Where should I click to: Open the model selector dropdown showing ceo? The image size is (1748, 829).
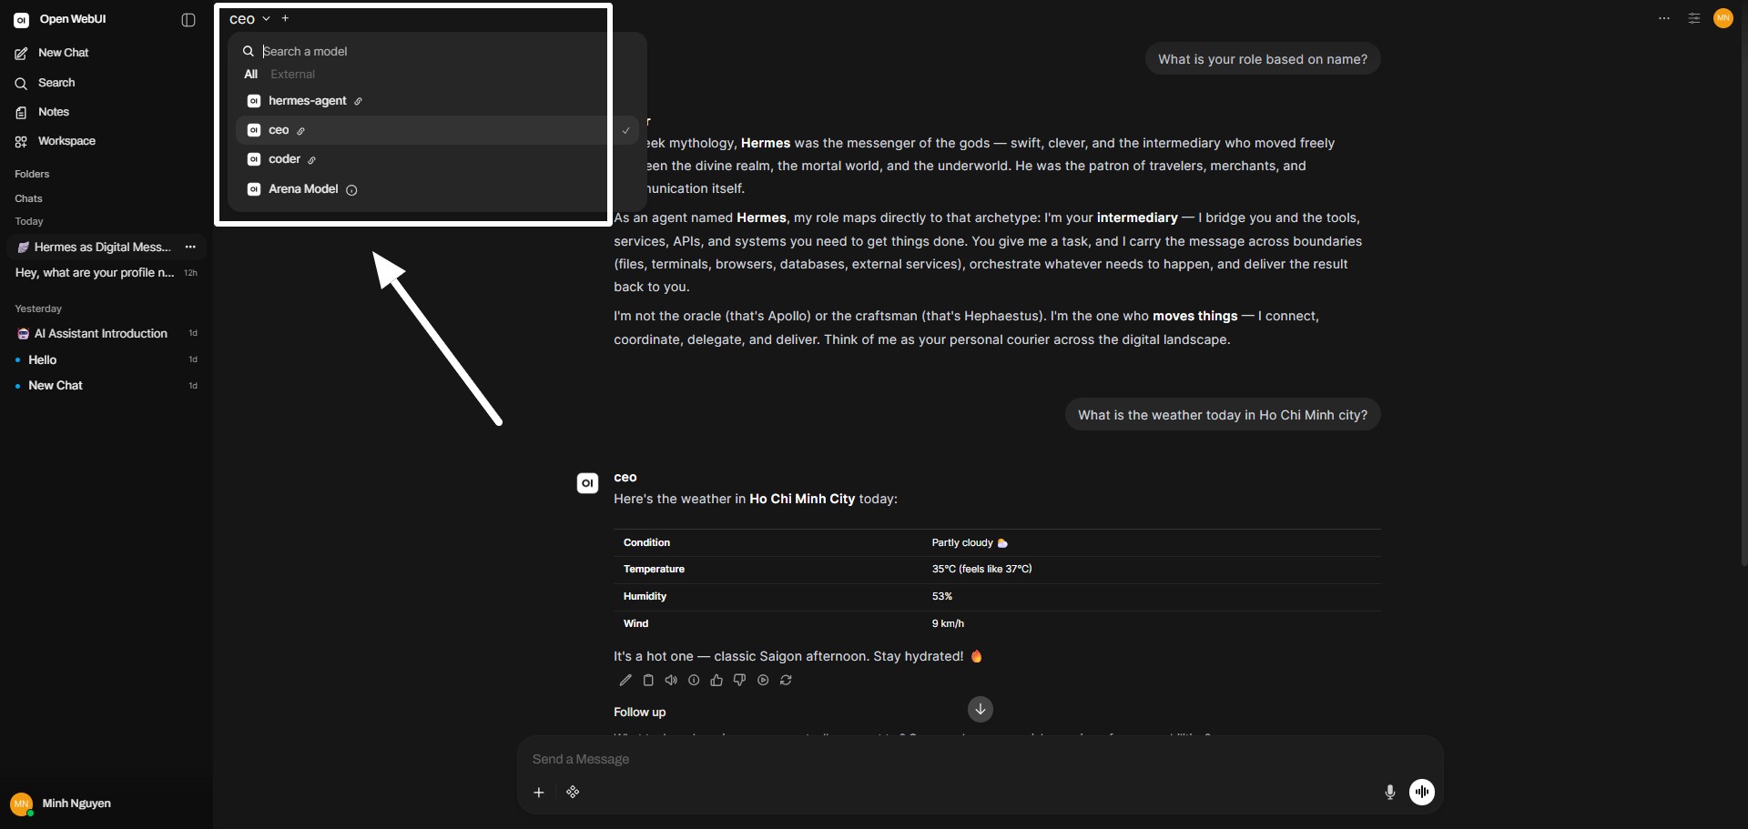point(250,18)
